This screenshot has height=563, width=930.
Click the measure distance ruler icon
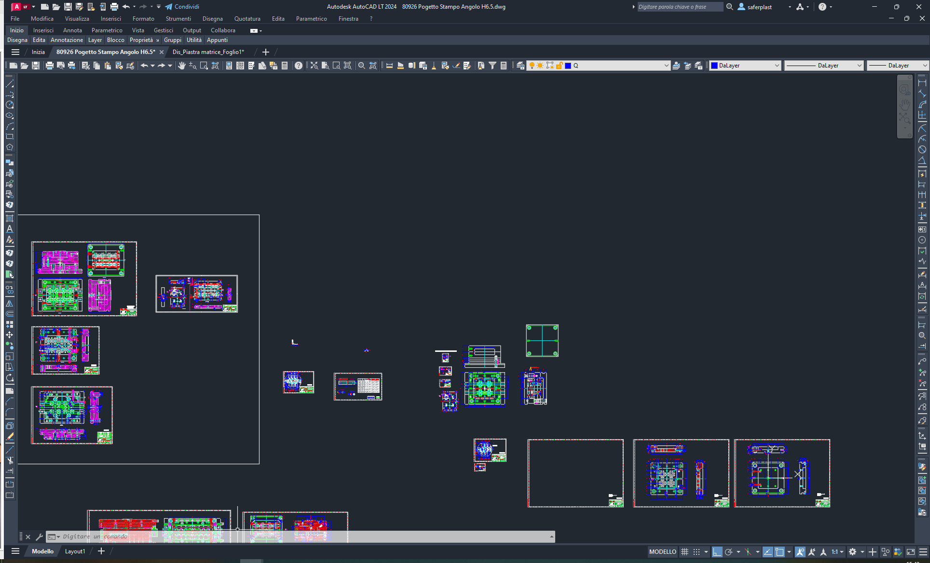click(389, 66)
